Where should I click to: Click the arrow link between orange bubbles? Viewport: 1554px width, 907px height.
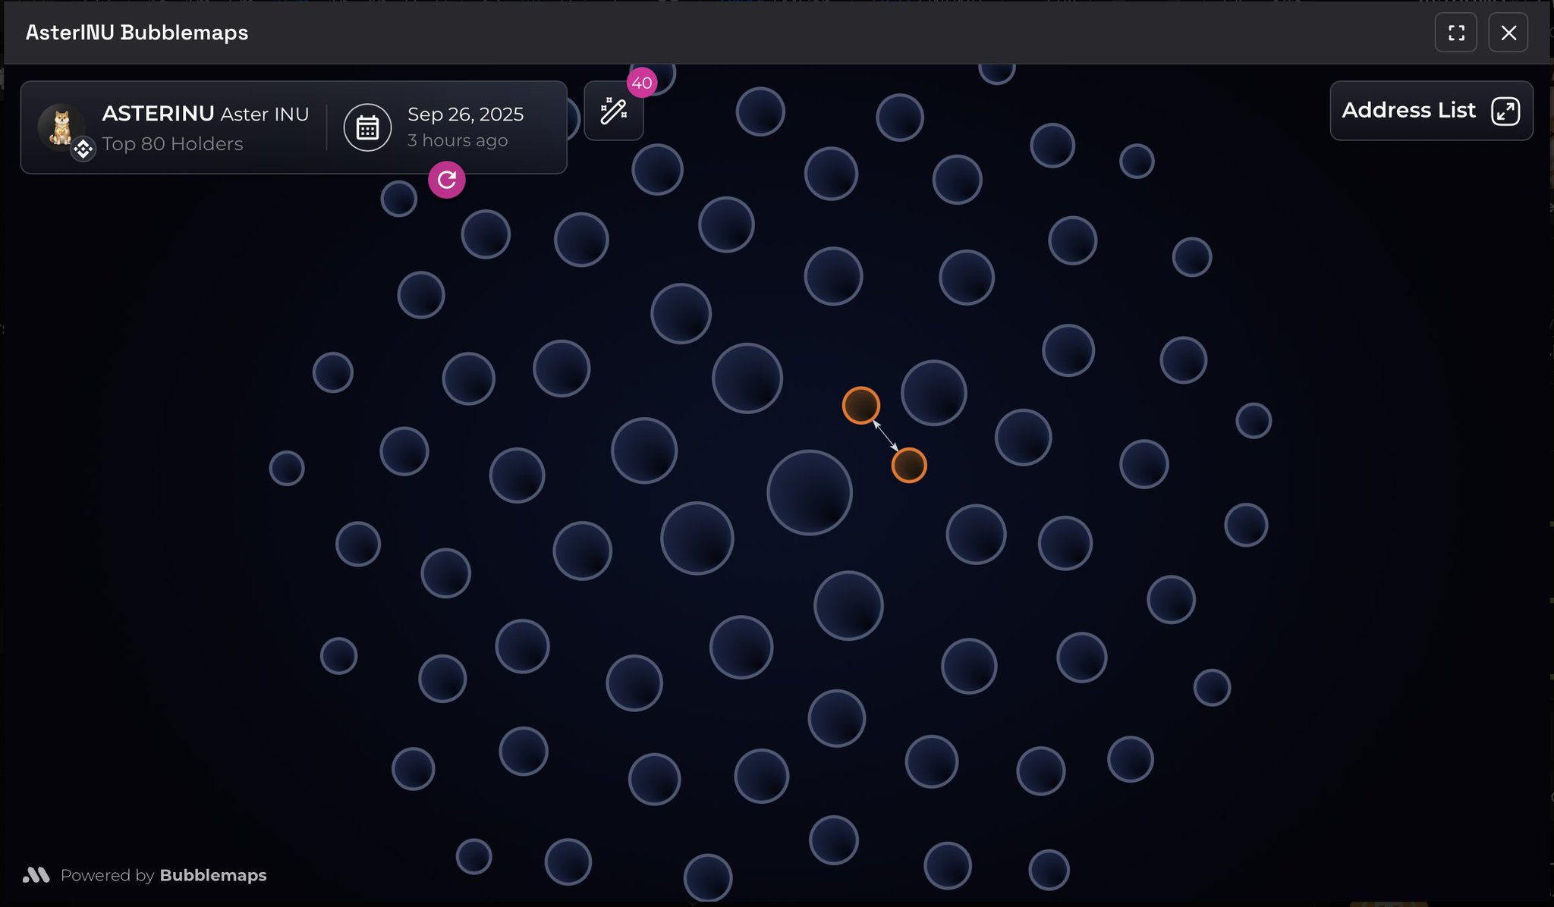pos(886,436)
